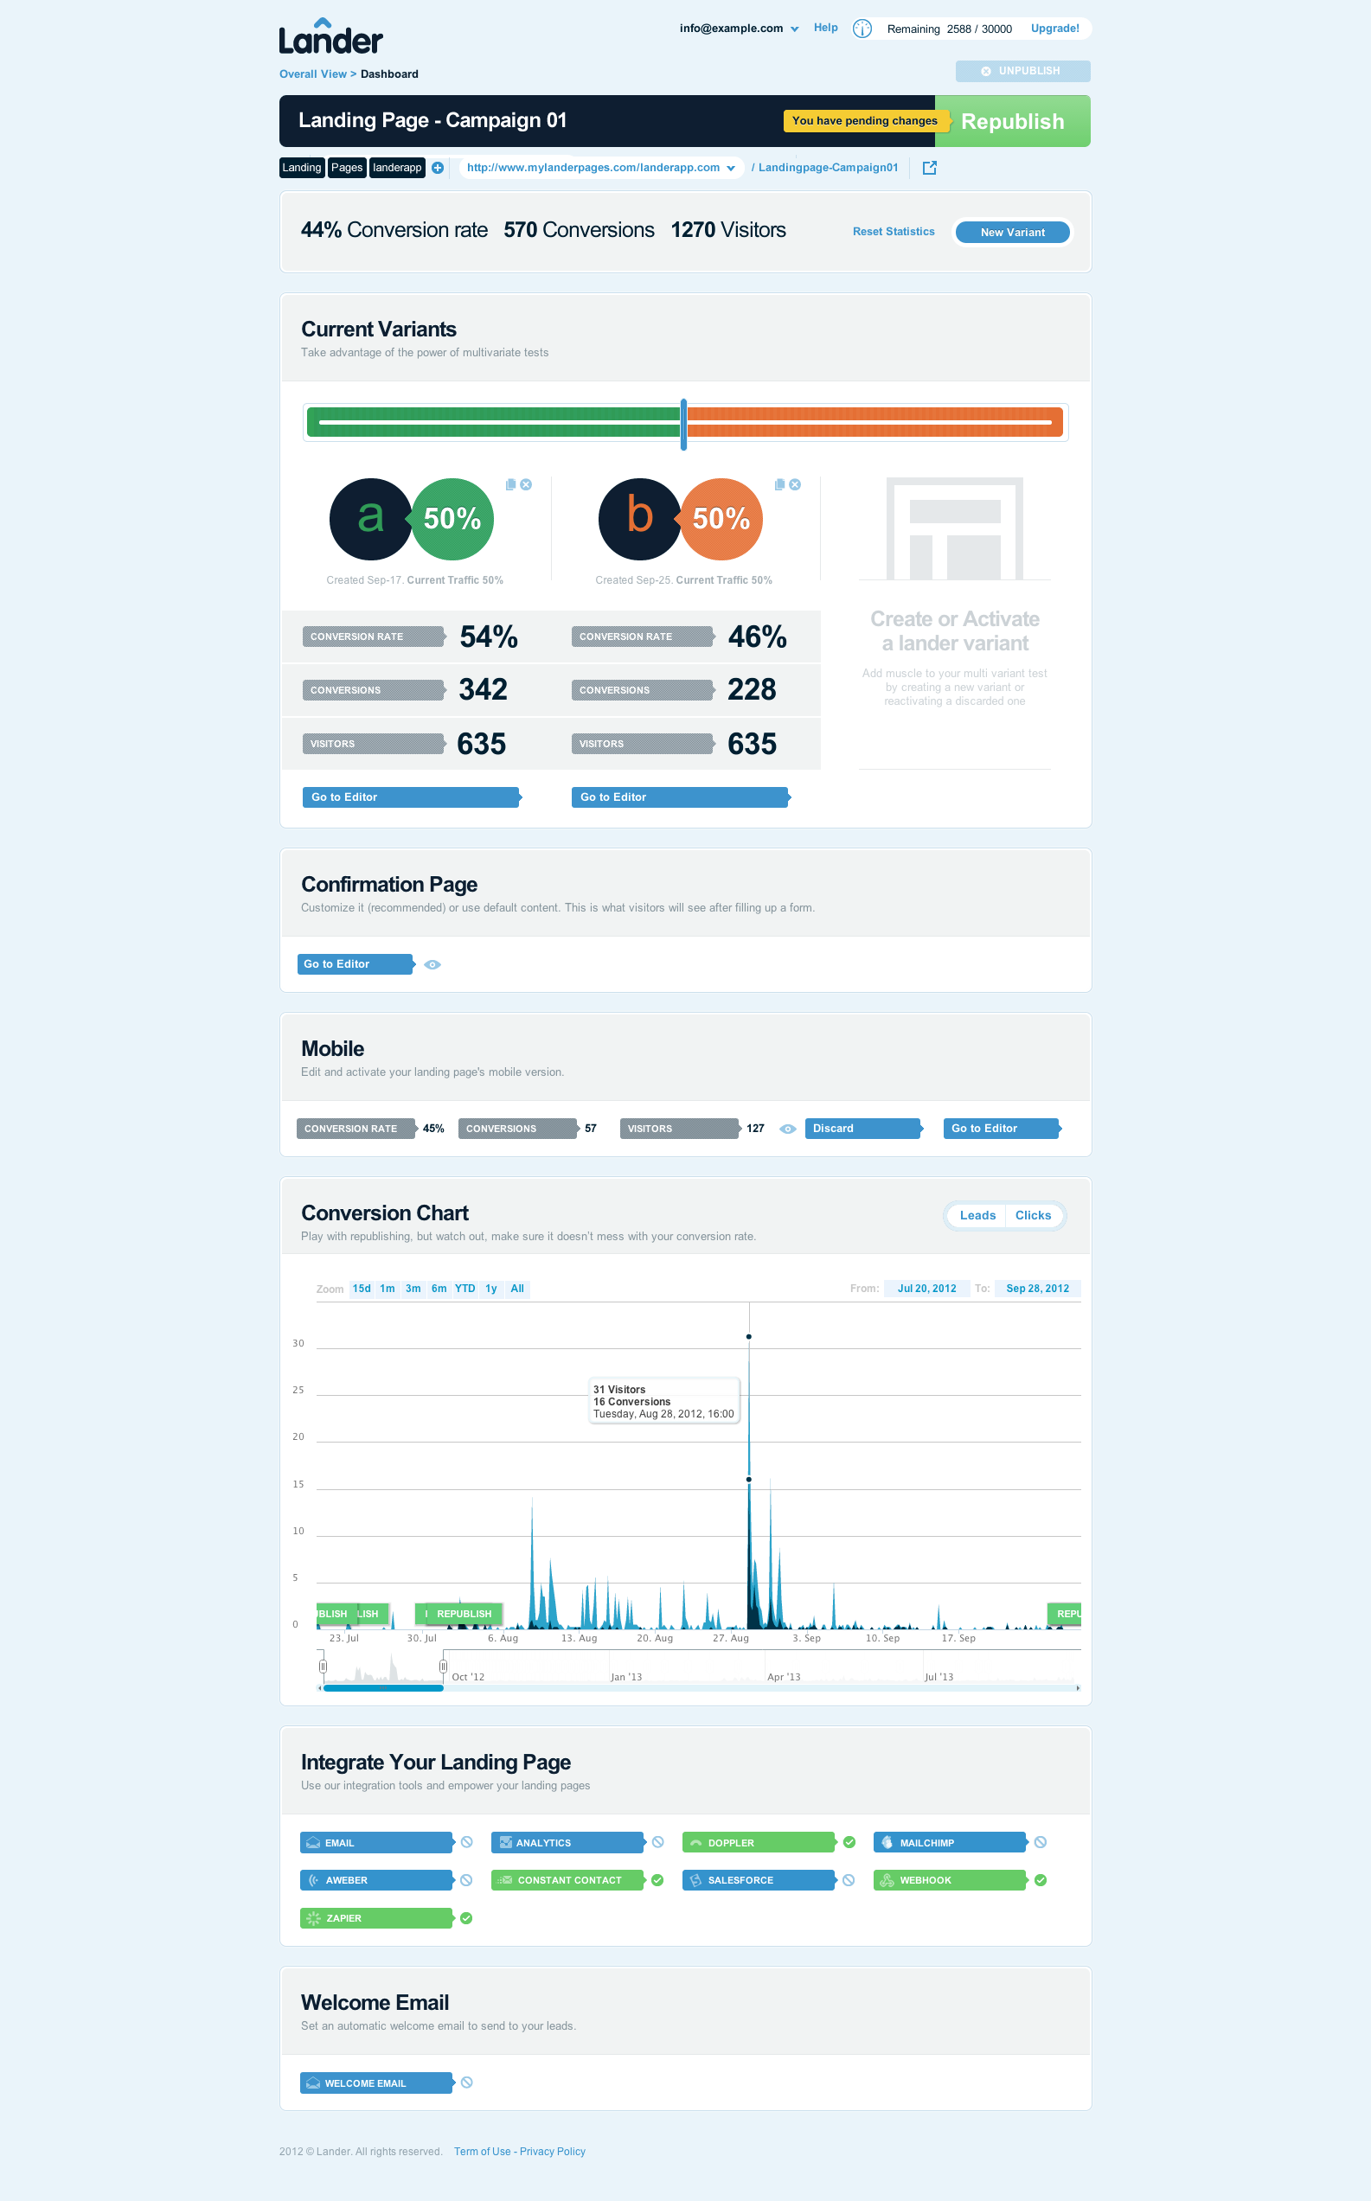Screen dimensions: 1371x2201
Task: Open the Webhook integration
Action: coord(951,1880)
